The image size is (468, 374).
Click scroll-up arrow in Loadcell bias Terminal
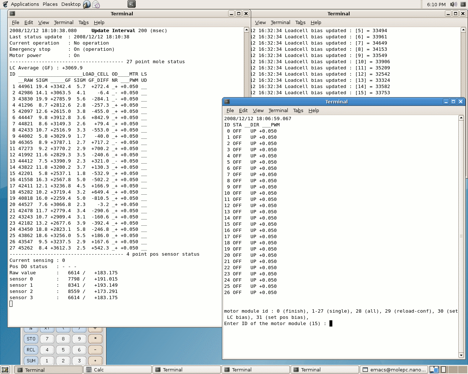click(x=463, y=30)
